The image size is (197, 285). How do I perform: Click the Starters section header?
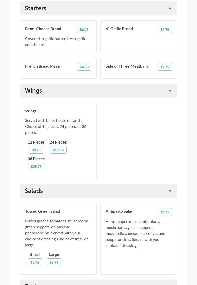coord(36,8)
